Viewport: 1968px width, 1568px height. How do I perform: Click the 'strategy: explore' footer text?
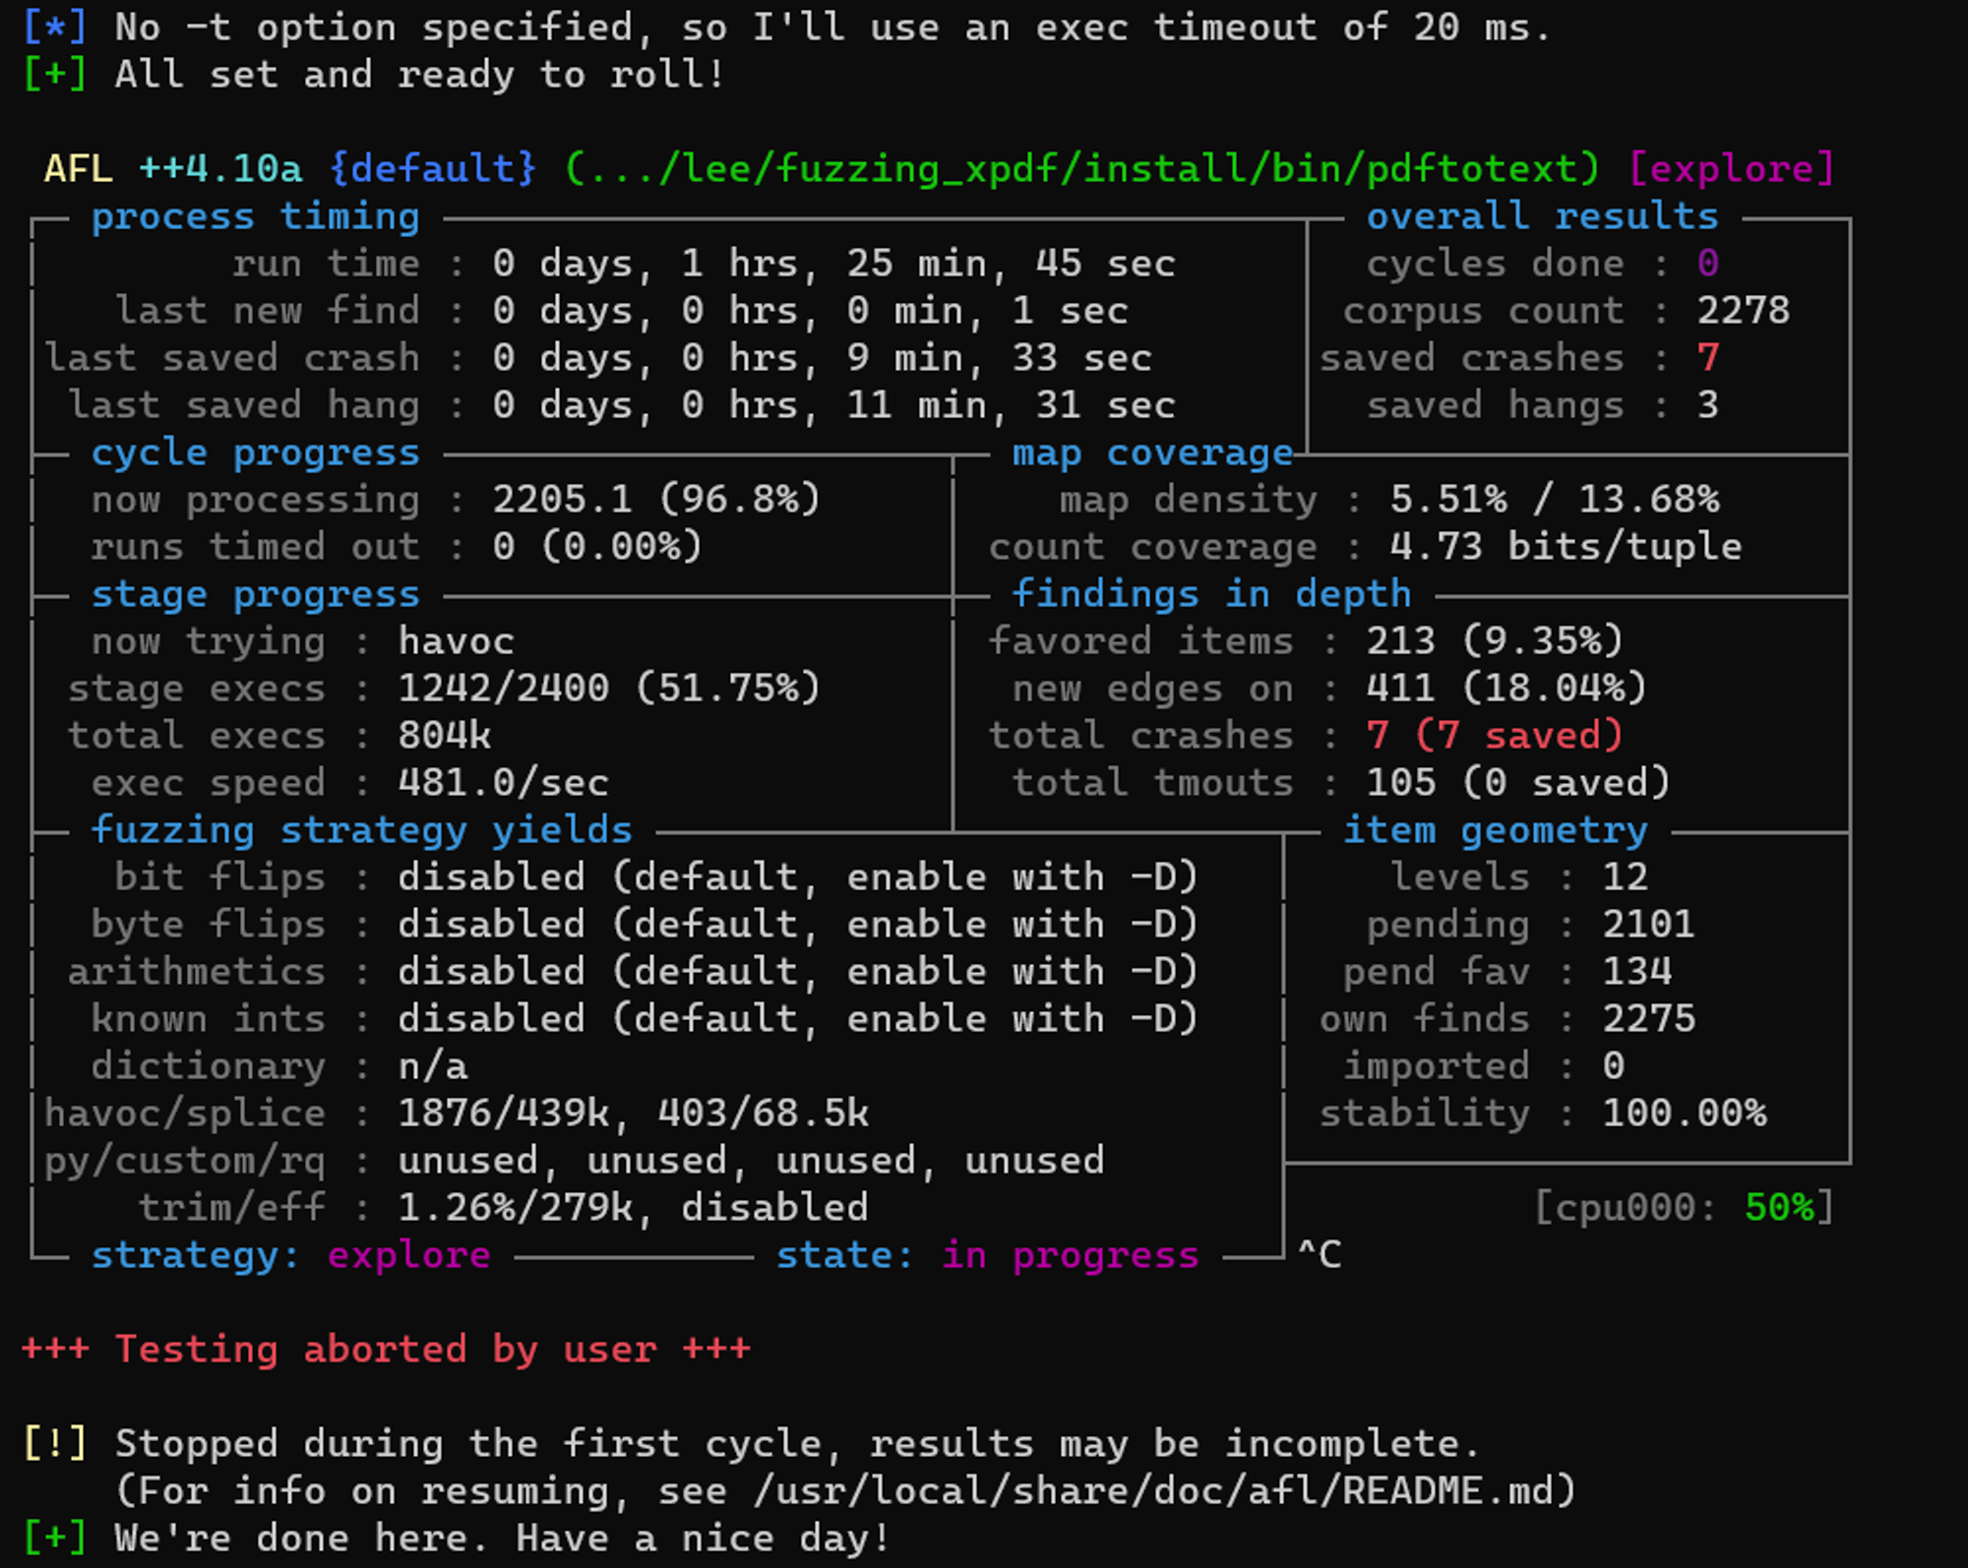(290, 1255)
